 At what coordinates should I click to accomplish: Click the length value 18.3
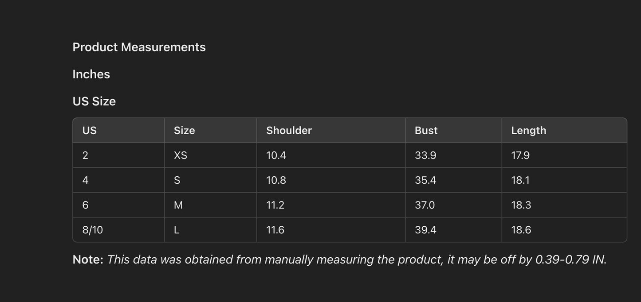tap(521, 205)
